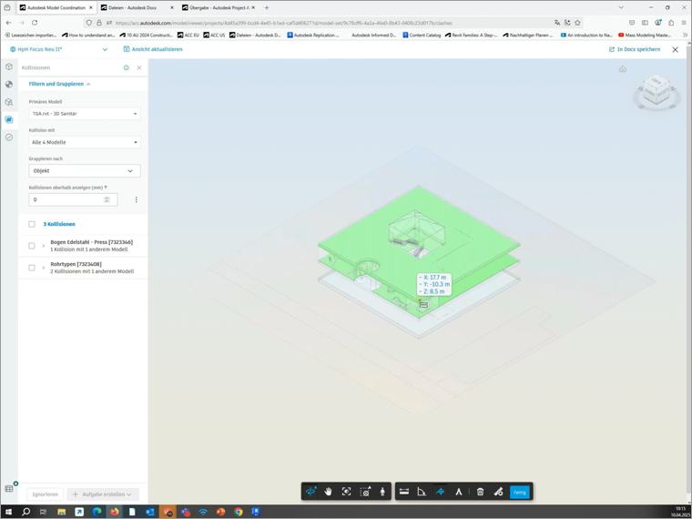
Task: Open Google Chrome from the taskbar
Action: (239, 512)
